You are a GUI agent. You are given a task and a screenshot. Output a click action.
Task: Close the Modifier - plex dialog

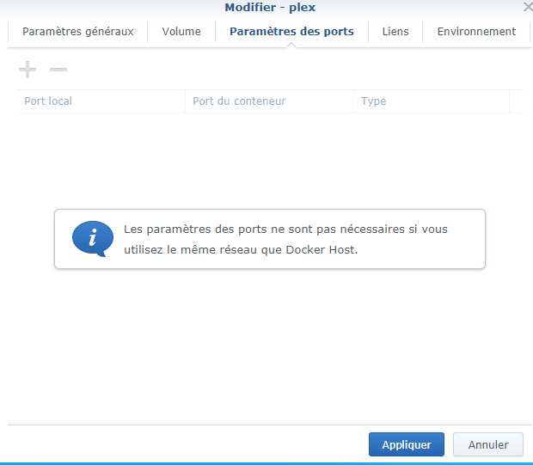(528, 7)
